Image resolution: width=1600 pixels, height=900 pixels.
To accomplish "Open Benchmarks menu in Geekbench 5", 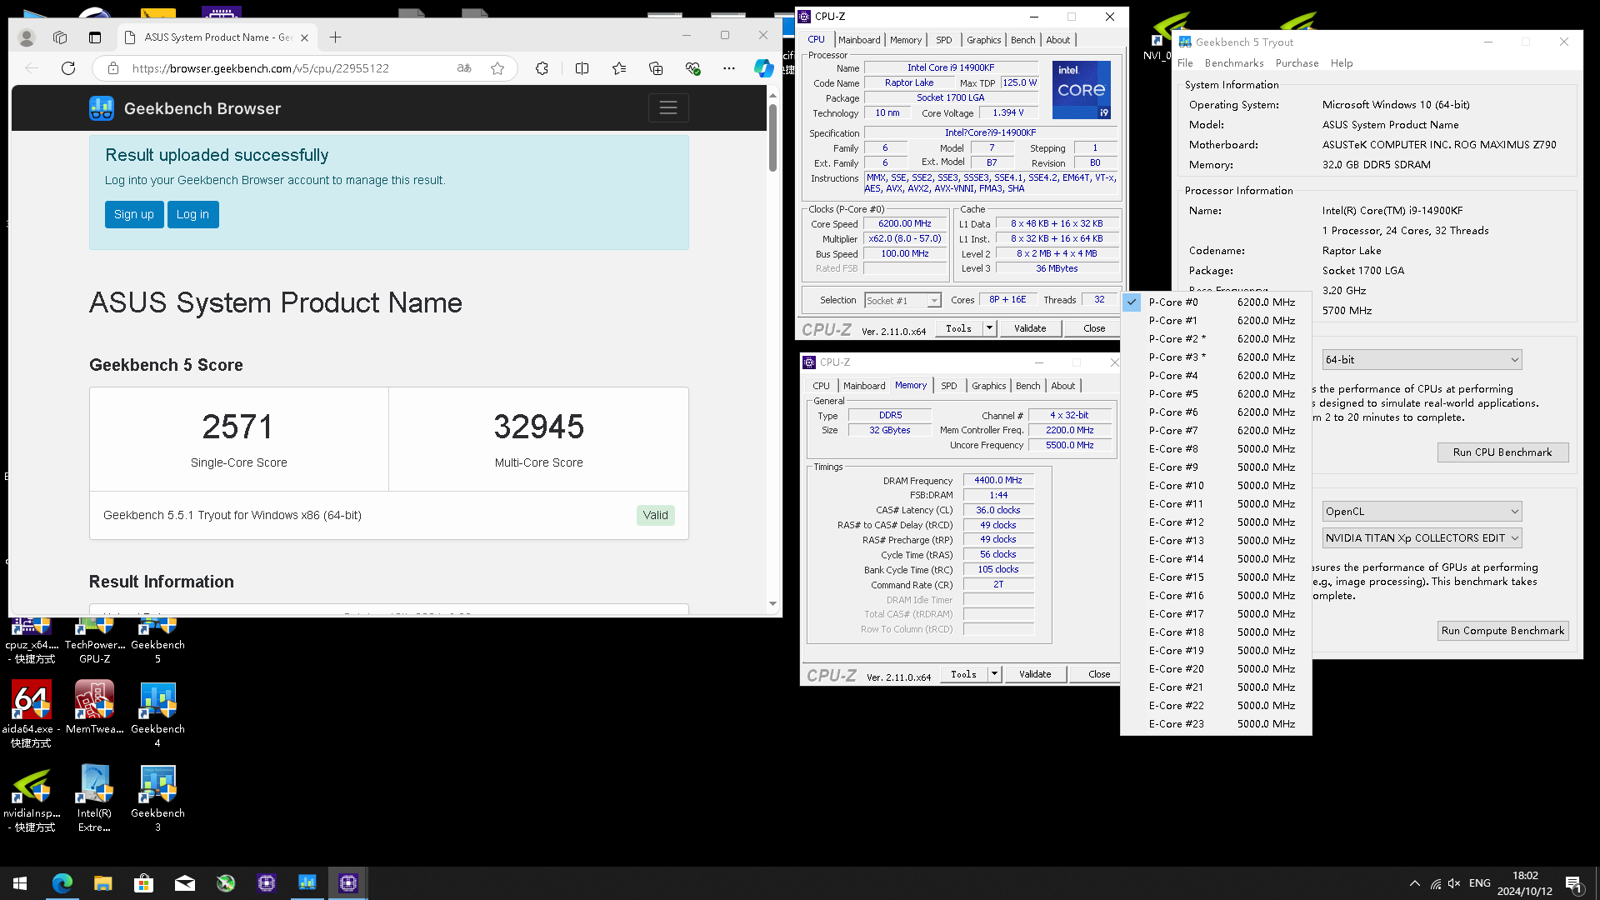I will 1233,63.
